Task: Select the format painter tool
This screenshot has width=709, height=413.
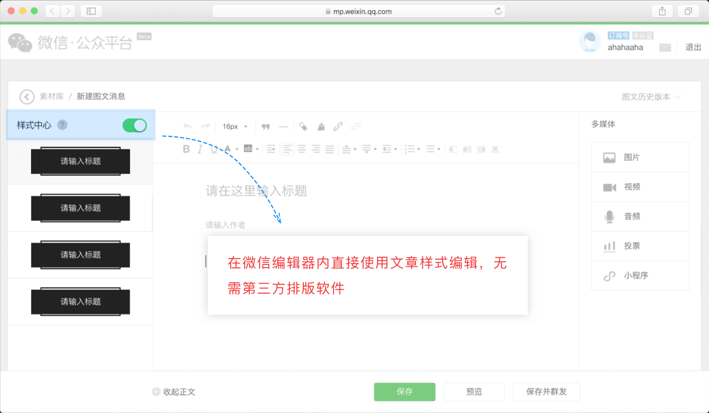Action: (303, 126)
